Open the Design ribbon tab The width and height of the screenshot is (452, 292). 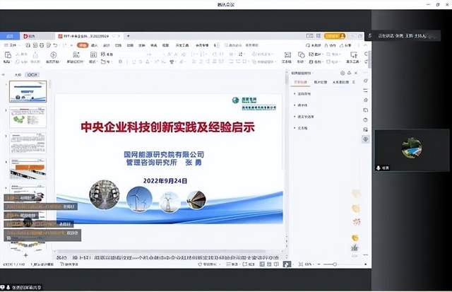click(107, 45)
